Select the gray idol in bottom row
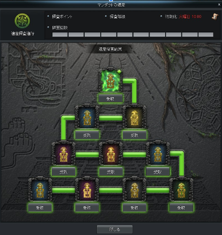 coord(135,189)
